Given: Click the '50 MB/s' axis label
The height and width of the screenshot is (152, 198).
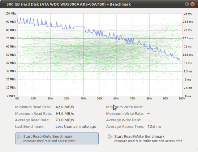Looking at the screenshot, I should point(11,55).
